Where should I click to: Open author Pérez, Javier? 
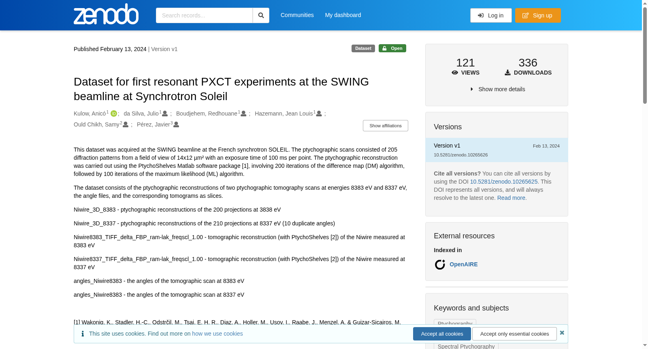point(153,124)
